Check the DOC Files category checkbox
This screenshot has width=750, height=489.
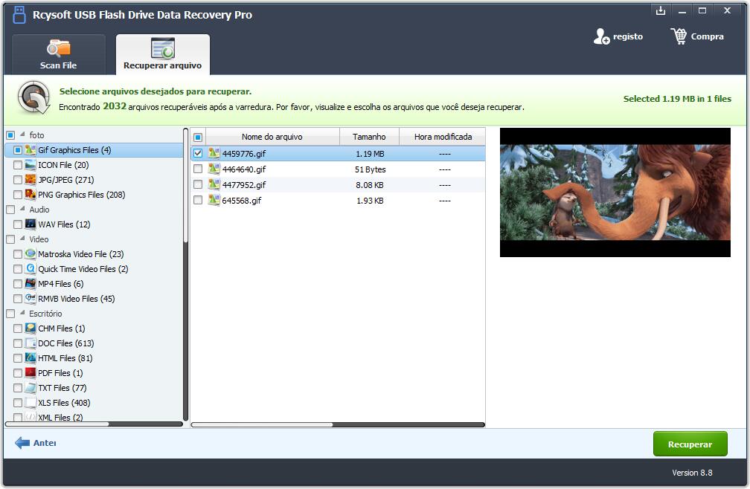[18, 343]
